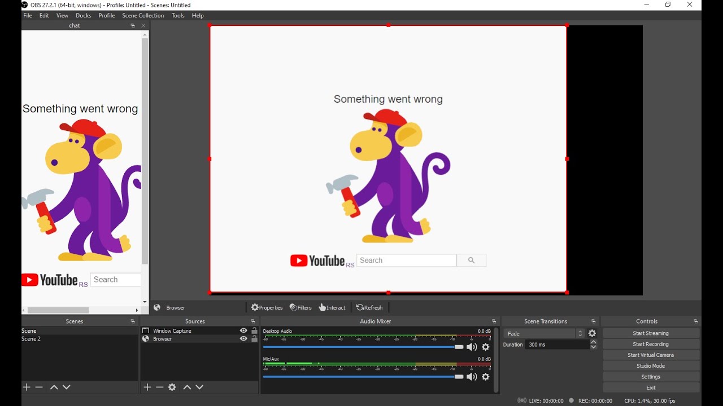
Task: Open the Fade transition dropdown
Action: [x=545, y=334]
